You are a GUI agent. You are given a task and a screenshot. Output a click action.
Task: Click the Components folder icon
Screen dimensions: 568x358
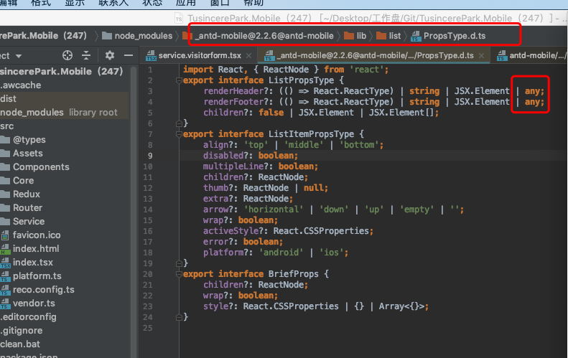click(x=5, y=167)
